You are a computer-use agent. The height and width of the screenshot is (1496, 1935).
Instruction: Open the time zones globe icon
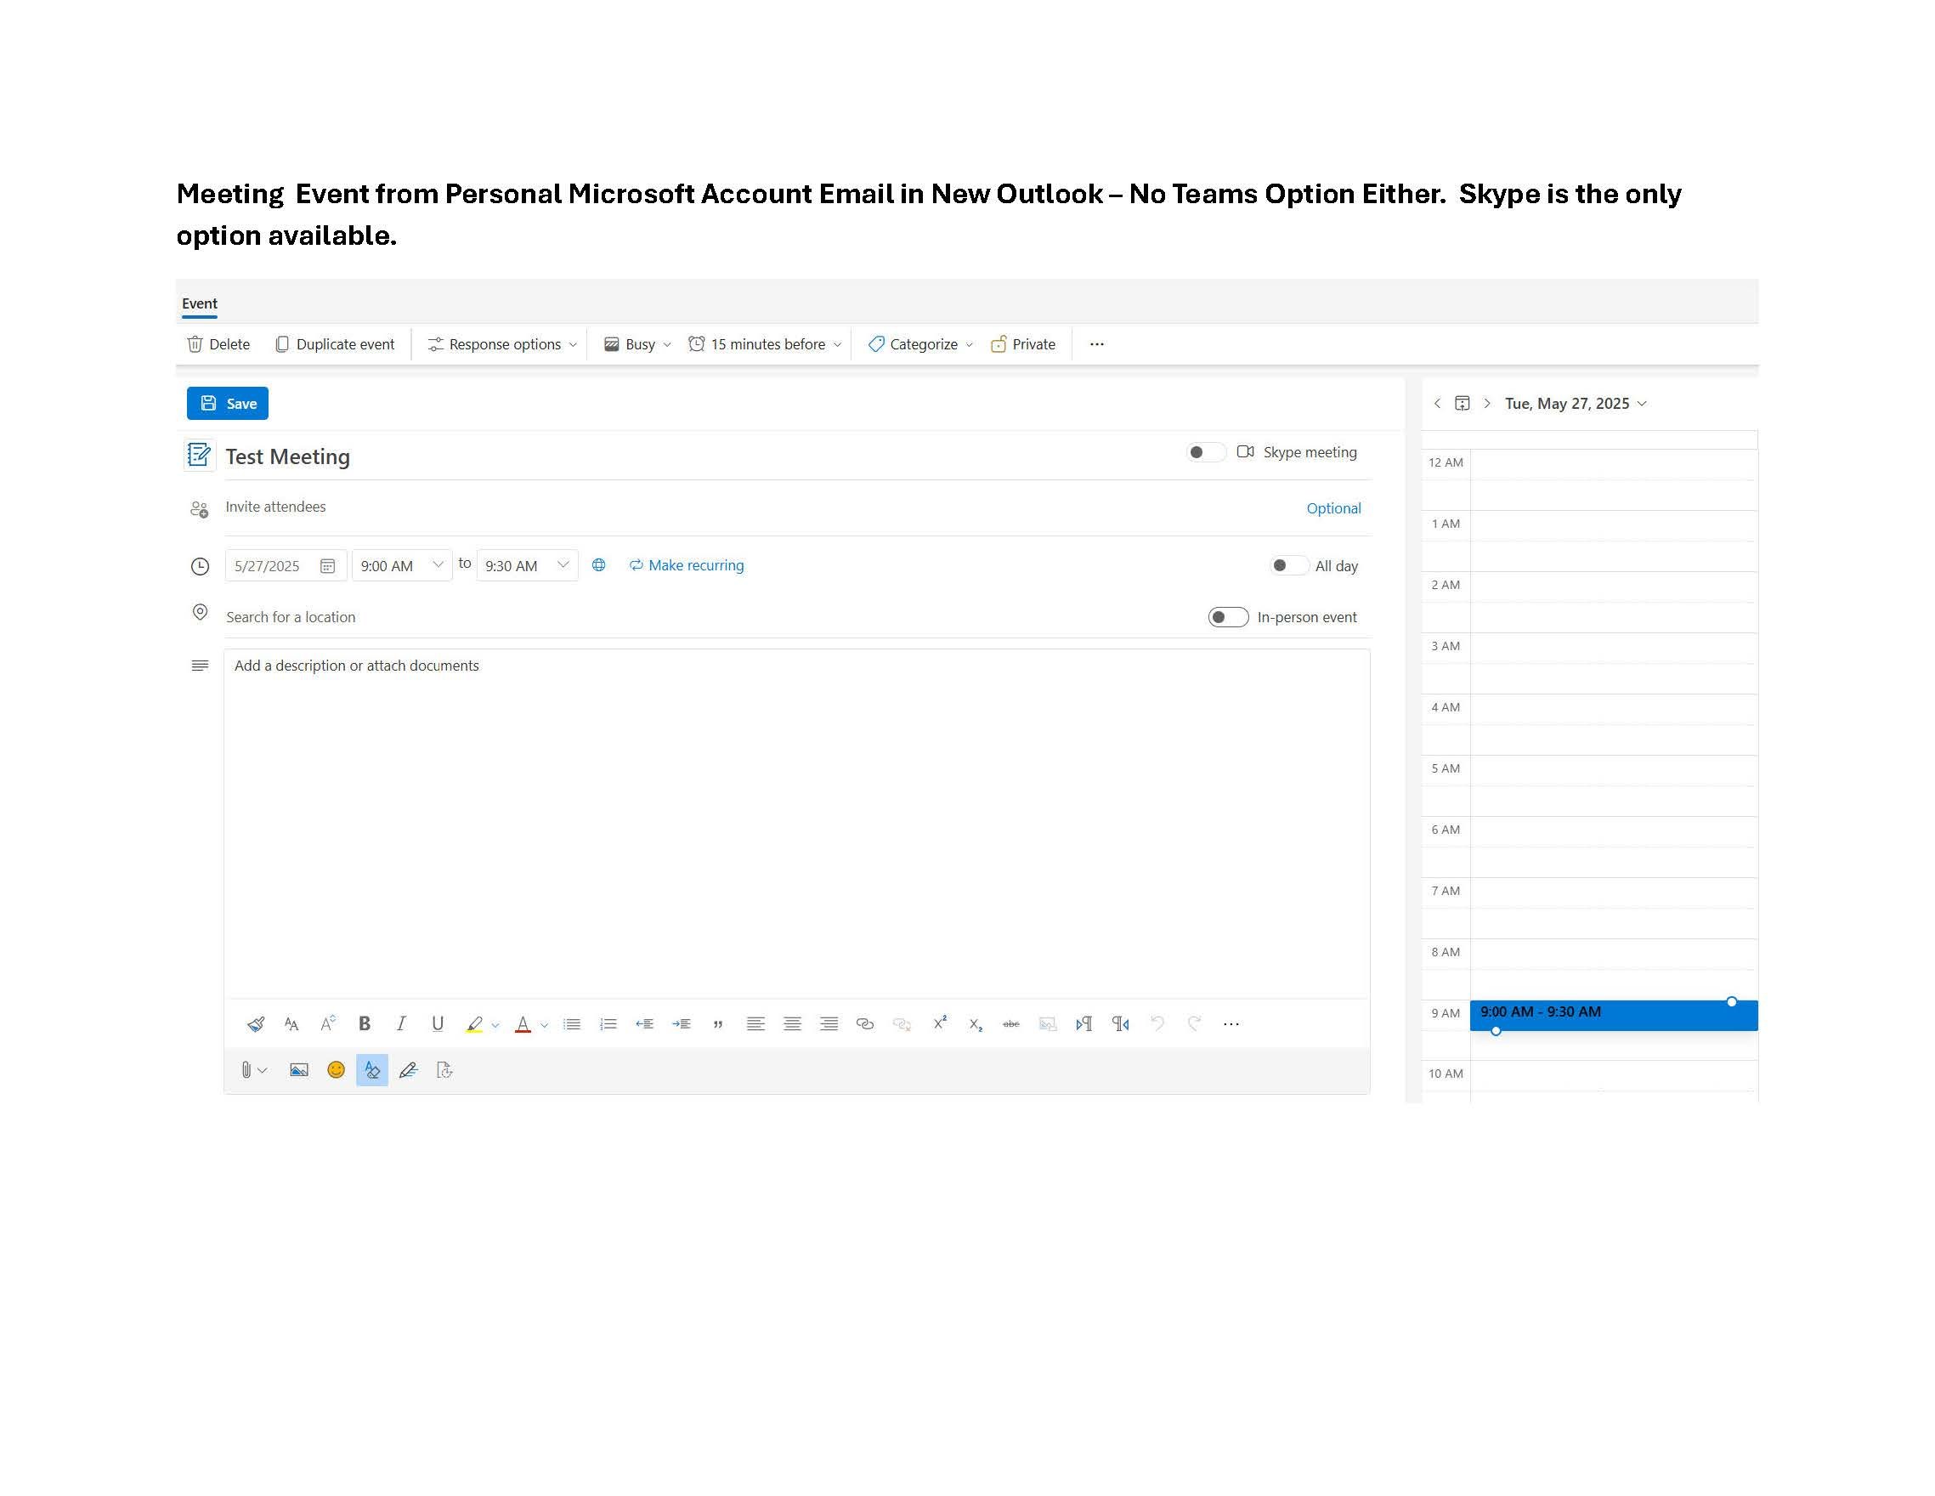[x=599, y=565]
